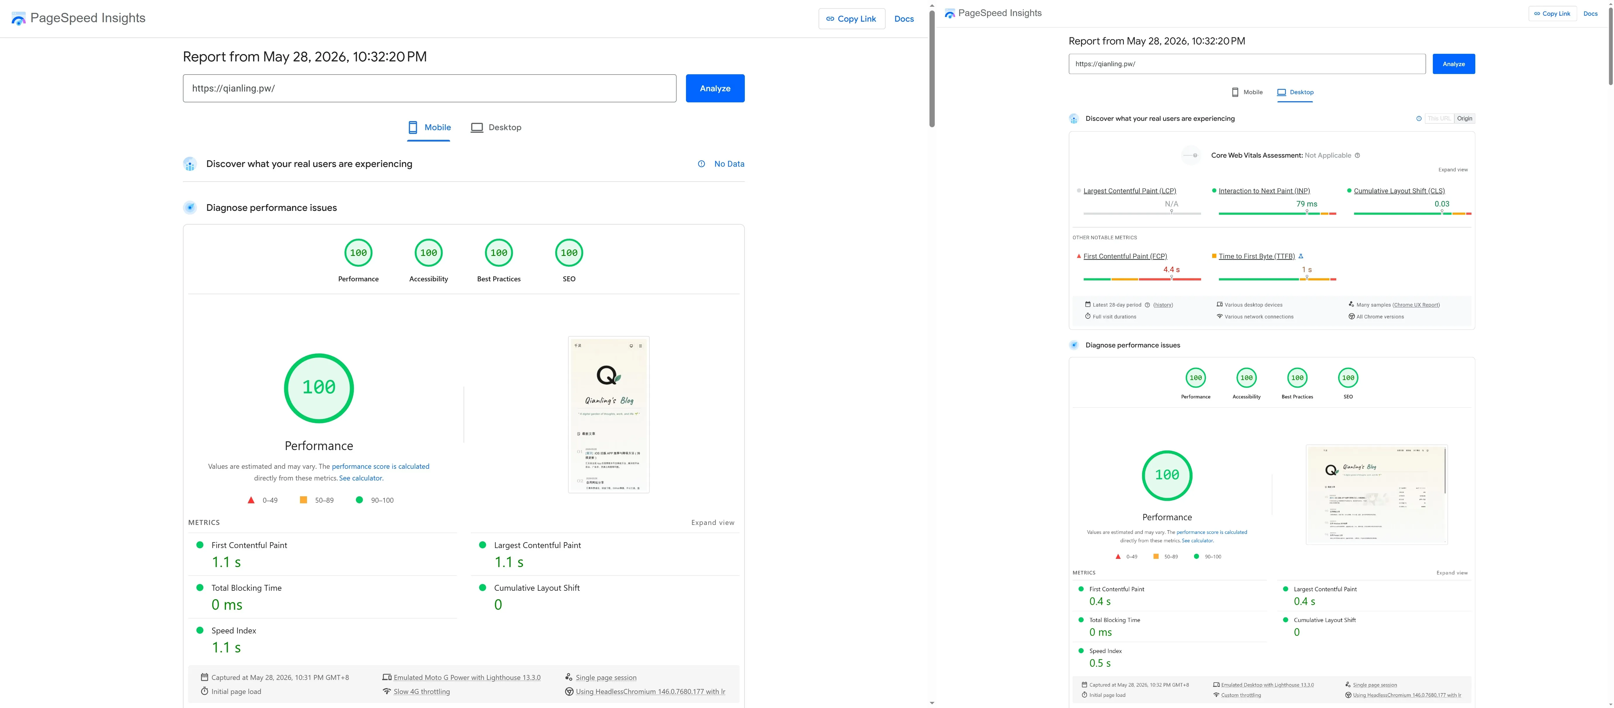The image size is (1614, 708).
Task: Click the Accessibility 100 gauge in right window
Action: point(1246,378)
